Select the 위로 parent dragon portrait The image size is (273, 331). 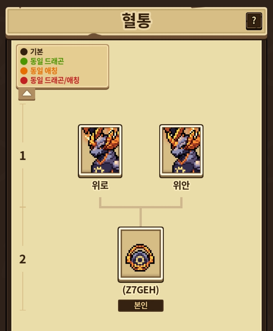pos(100,151)
